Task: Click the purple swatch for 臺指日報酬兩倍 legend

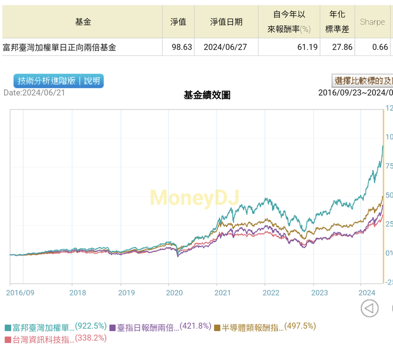Action: click(x=112, y=328)
